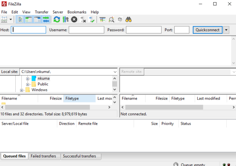Refresh the file and folder lists
The height and width of the screenshot is (166, 236).
click(57, 20)
